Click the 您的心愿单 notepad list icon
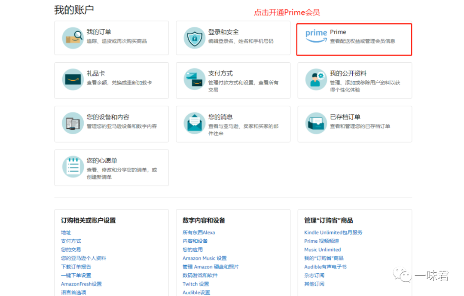Screen dimensions: 464x296 (x=73, y=167)
